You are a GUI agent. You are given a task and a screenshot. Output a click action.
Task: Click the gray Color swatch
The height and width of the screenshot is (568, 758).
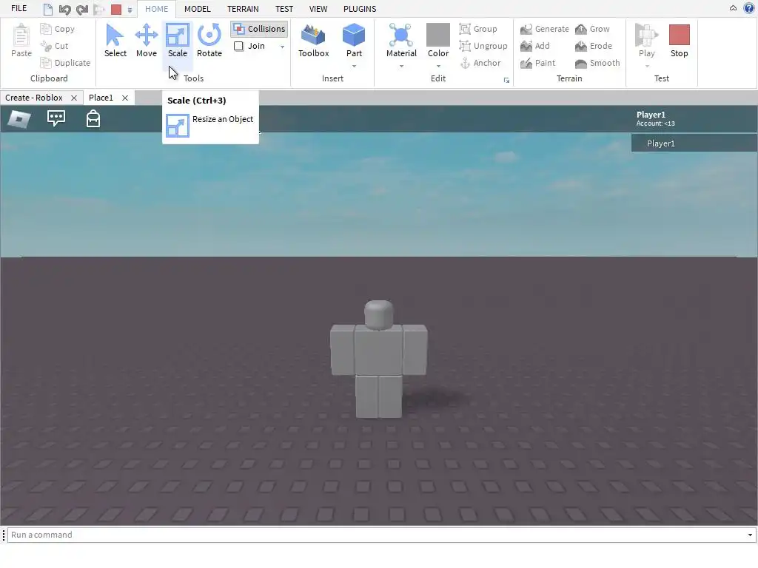(438, 35)
